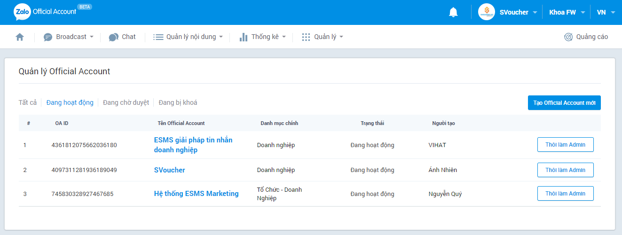Click the BETA badge

click(x=85, y=7)
